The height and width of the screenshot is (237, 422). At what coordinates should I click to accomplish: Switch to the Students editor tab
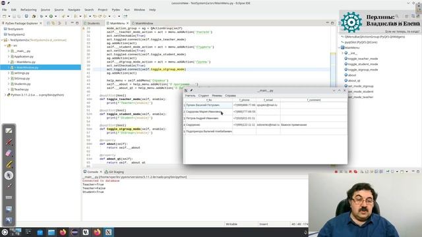pyautogui.click(x=94, y=24)
